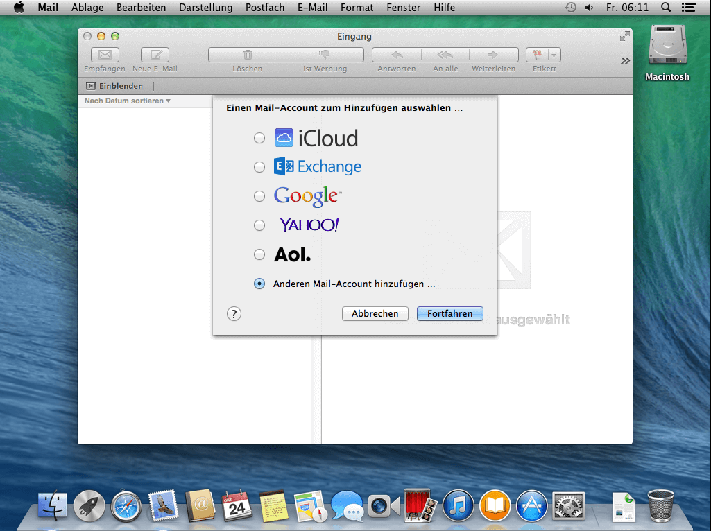
Task: Click the Google logo
Action: (307, 196)
